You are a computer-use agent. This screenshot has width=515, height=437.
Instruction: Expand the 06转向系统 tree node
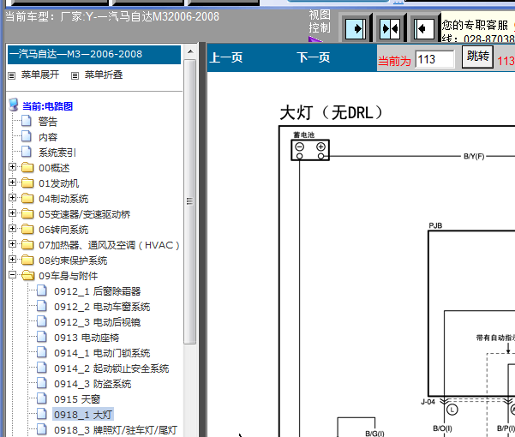click(13, 229)
